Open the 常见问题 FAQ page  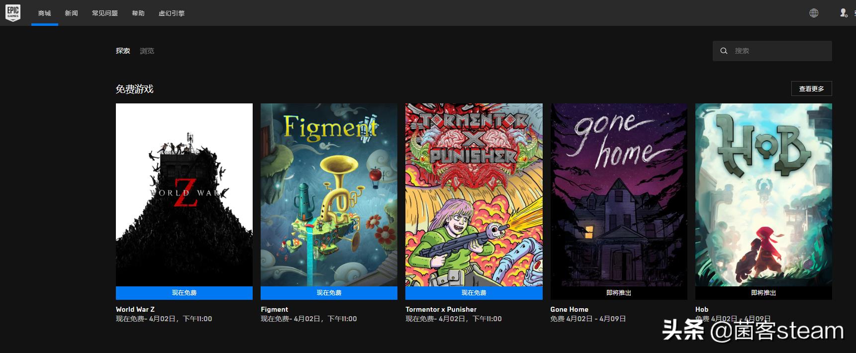[105, 13]
